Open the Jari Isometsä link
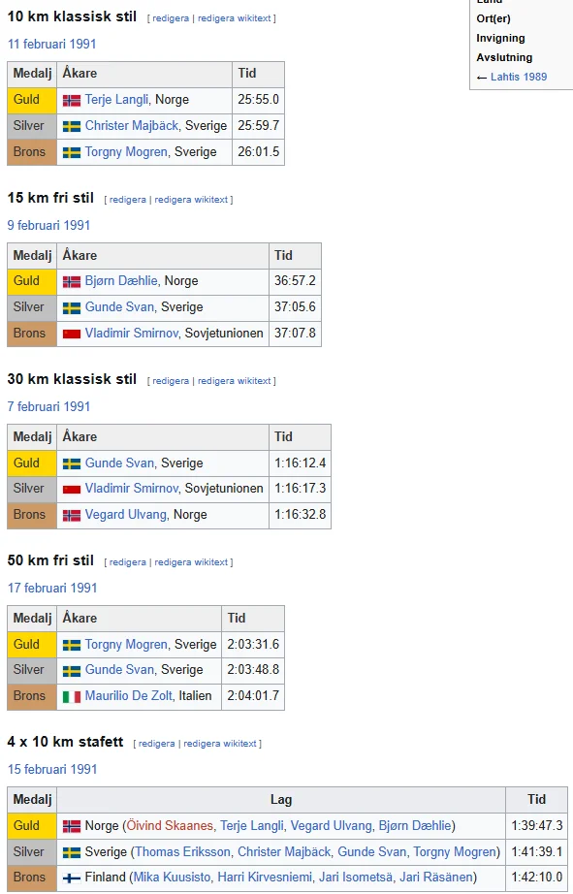 355,877
